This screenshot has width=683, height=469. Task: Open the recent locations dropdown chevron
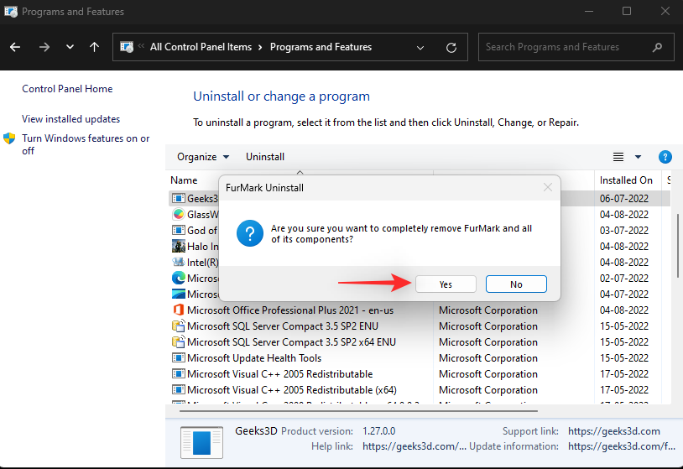[x=70, y=47]
